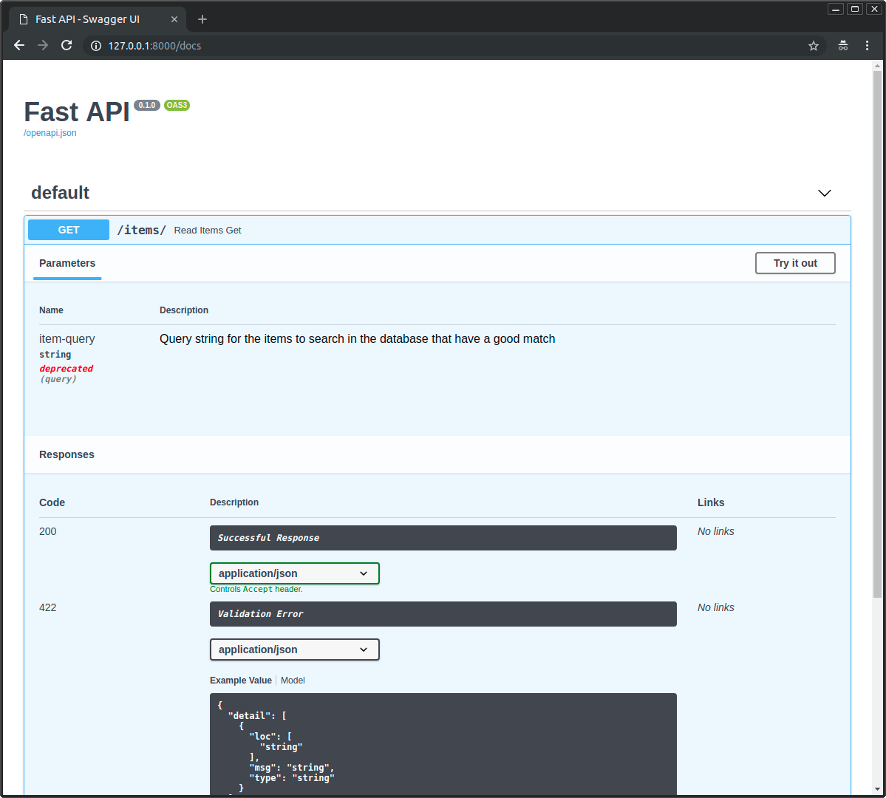Reload the page with refresh icon
The height and width of the screenshot is (798, 886).
pos(67,46)
